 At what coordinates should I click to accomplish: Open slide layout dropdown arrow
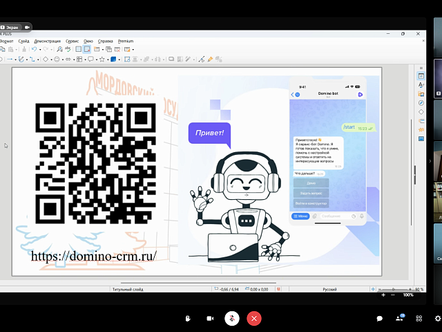point(133,49)
